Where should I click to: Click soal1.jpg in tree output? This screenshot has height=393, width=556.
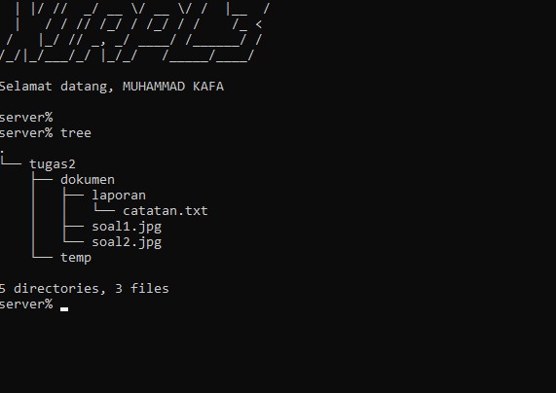point(127,227)
